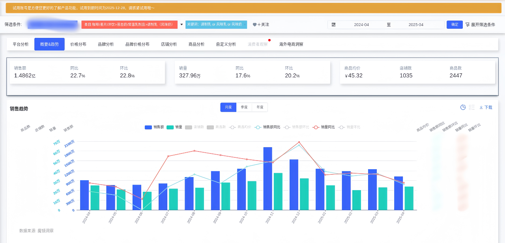Click the blue 销售额 bar for 2024-04

pos(84,195)
